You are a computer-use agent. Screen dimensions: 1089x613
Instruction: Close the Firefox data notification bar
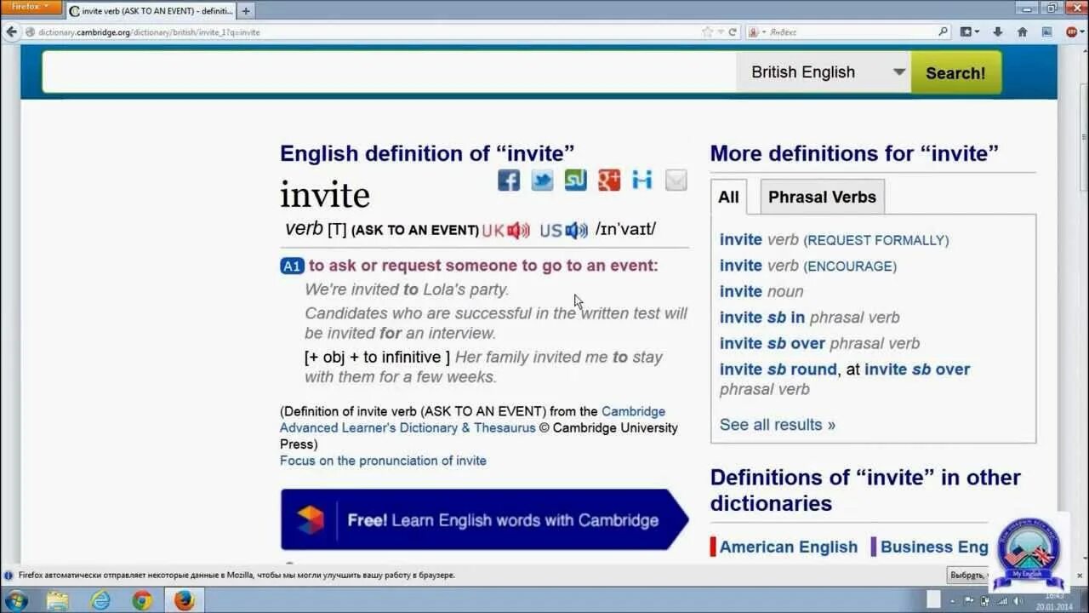1079,575
